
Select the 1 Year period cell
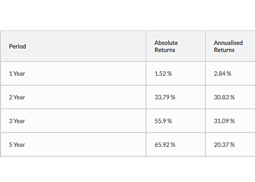[x=17, y=74]
